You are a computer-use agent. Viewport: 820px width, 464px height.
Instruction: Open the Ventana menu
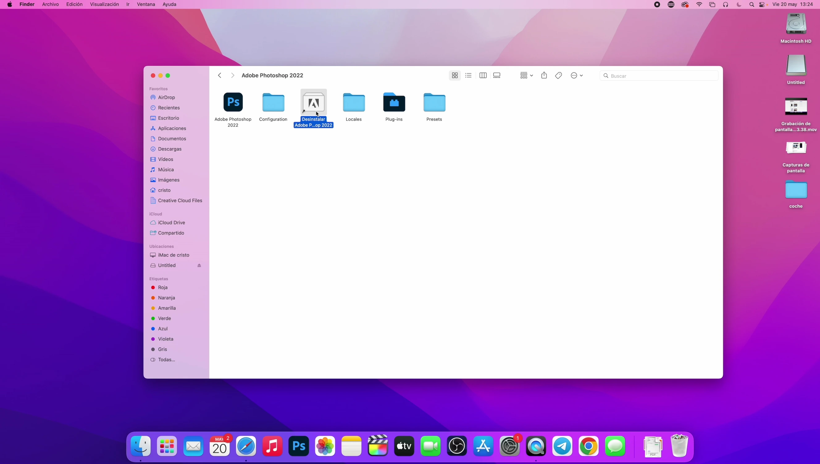tap(146, 4)
